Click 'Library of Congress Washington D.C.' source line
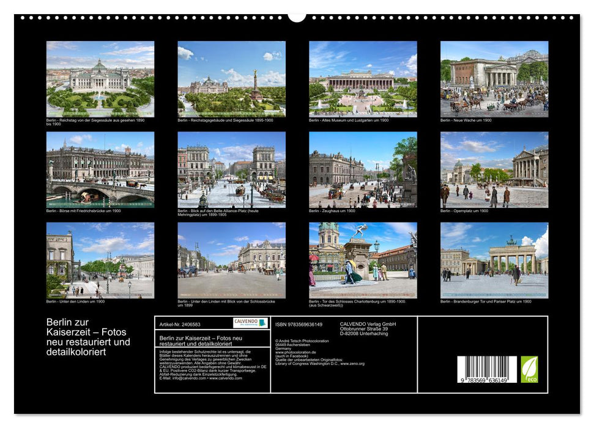594x428 pixels. point(320,364)
